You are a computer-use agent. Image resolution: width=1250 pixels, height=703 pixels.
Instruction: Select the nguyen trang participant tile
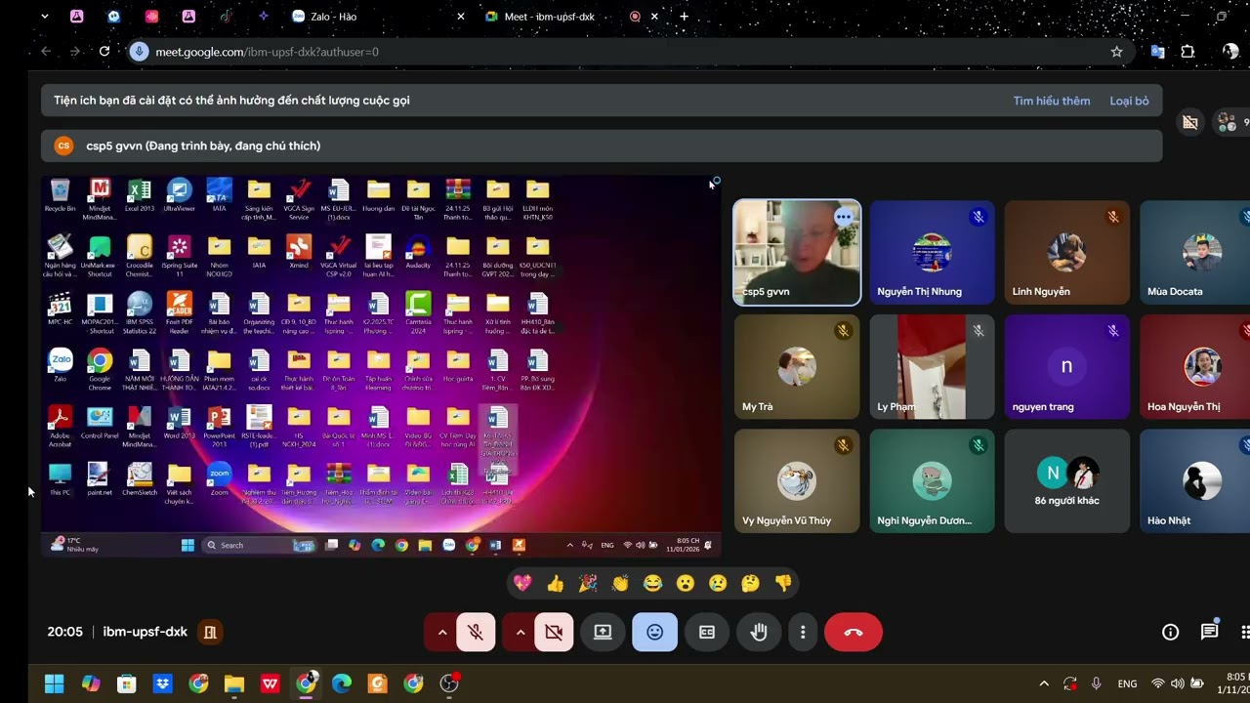(1066, 367)
